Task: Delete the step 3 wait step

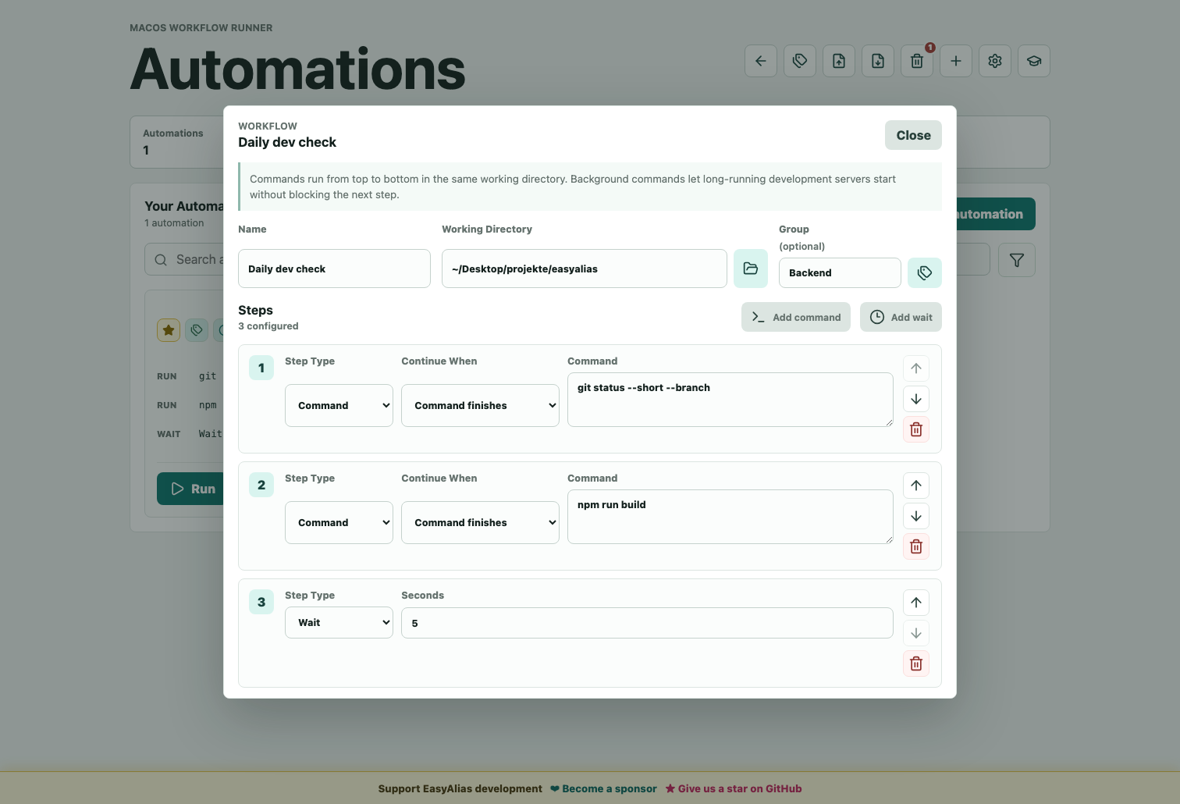Action: [x=916, y=663]
